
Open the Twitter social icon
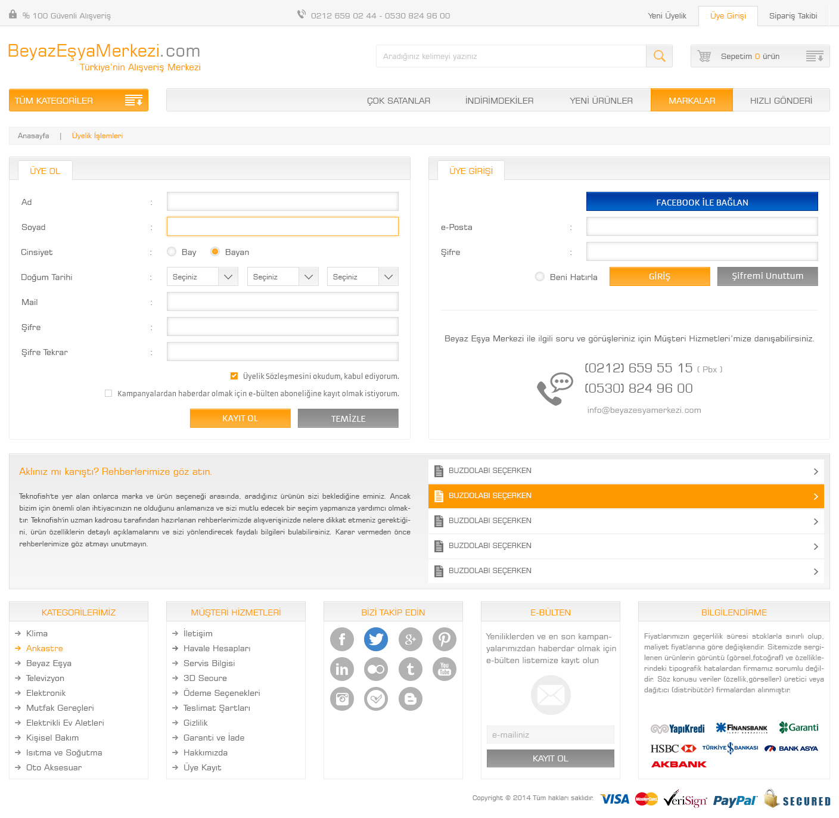tap(376, 639)
